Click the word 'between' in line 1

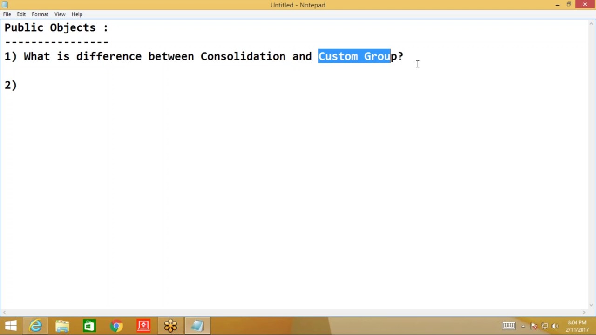tap(171, 56)
